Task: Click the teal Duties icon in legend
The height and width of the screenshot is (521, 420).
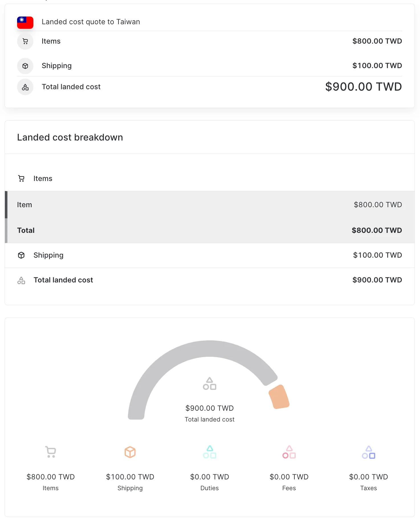Action: [209, 452]
